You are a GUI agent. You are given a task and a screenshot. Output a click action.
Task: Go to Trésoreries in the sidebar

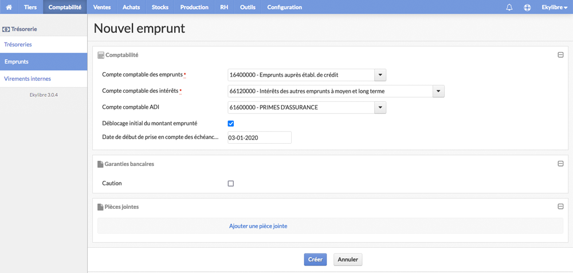(x=44, y=45)
